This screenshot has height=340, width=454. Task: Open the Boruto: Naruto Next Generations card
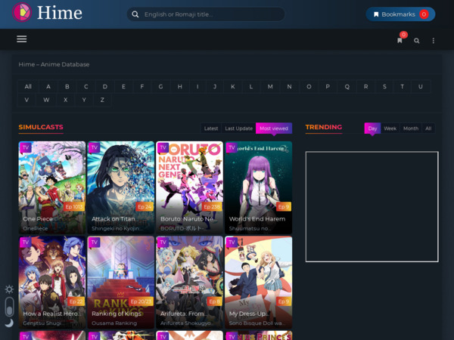click(190, 187)
